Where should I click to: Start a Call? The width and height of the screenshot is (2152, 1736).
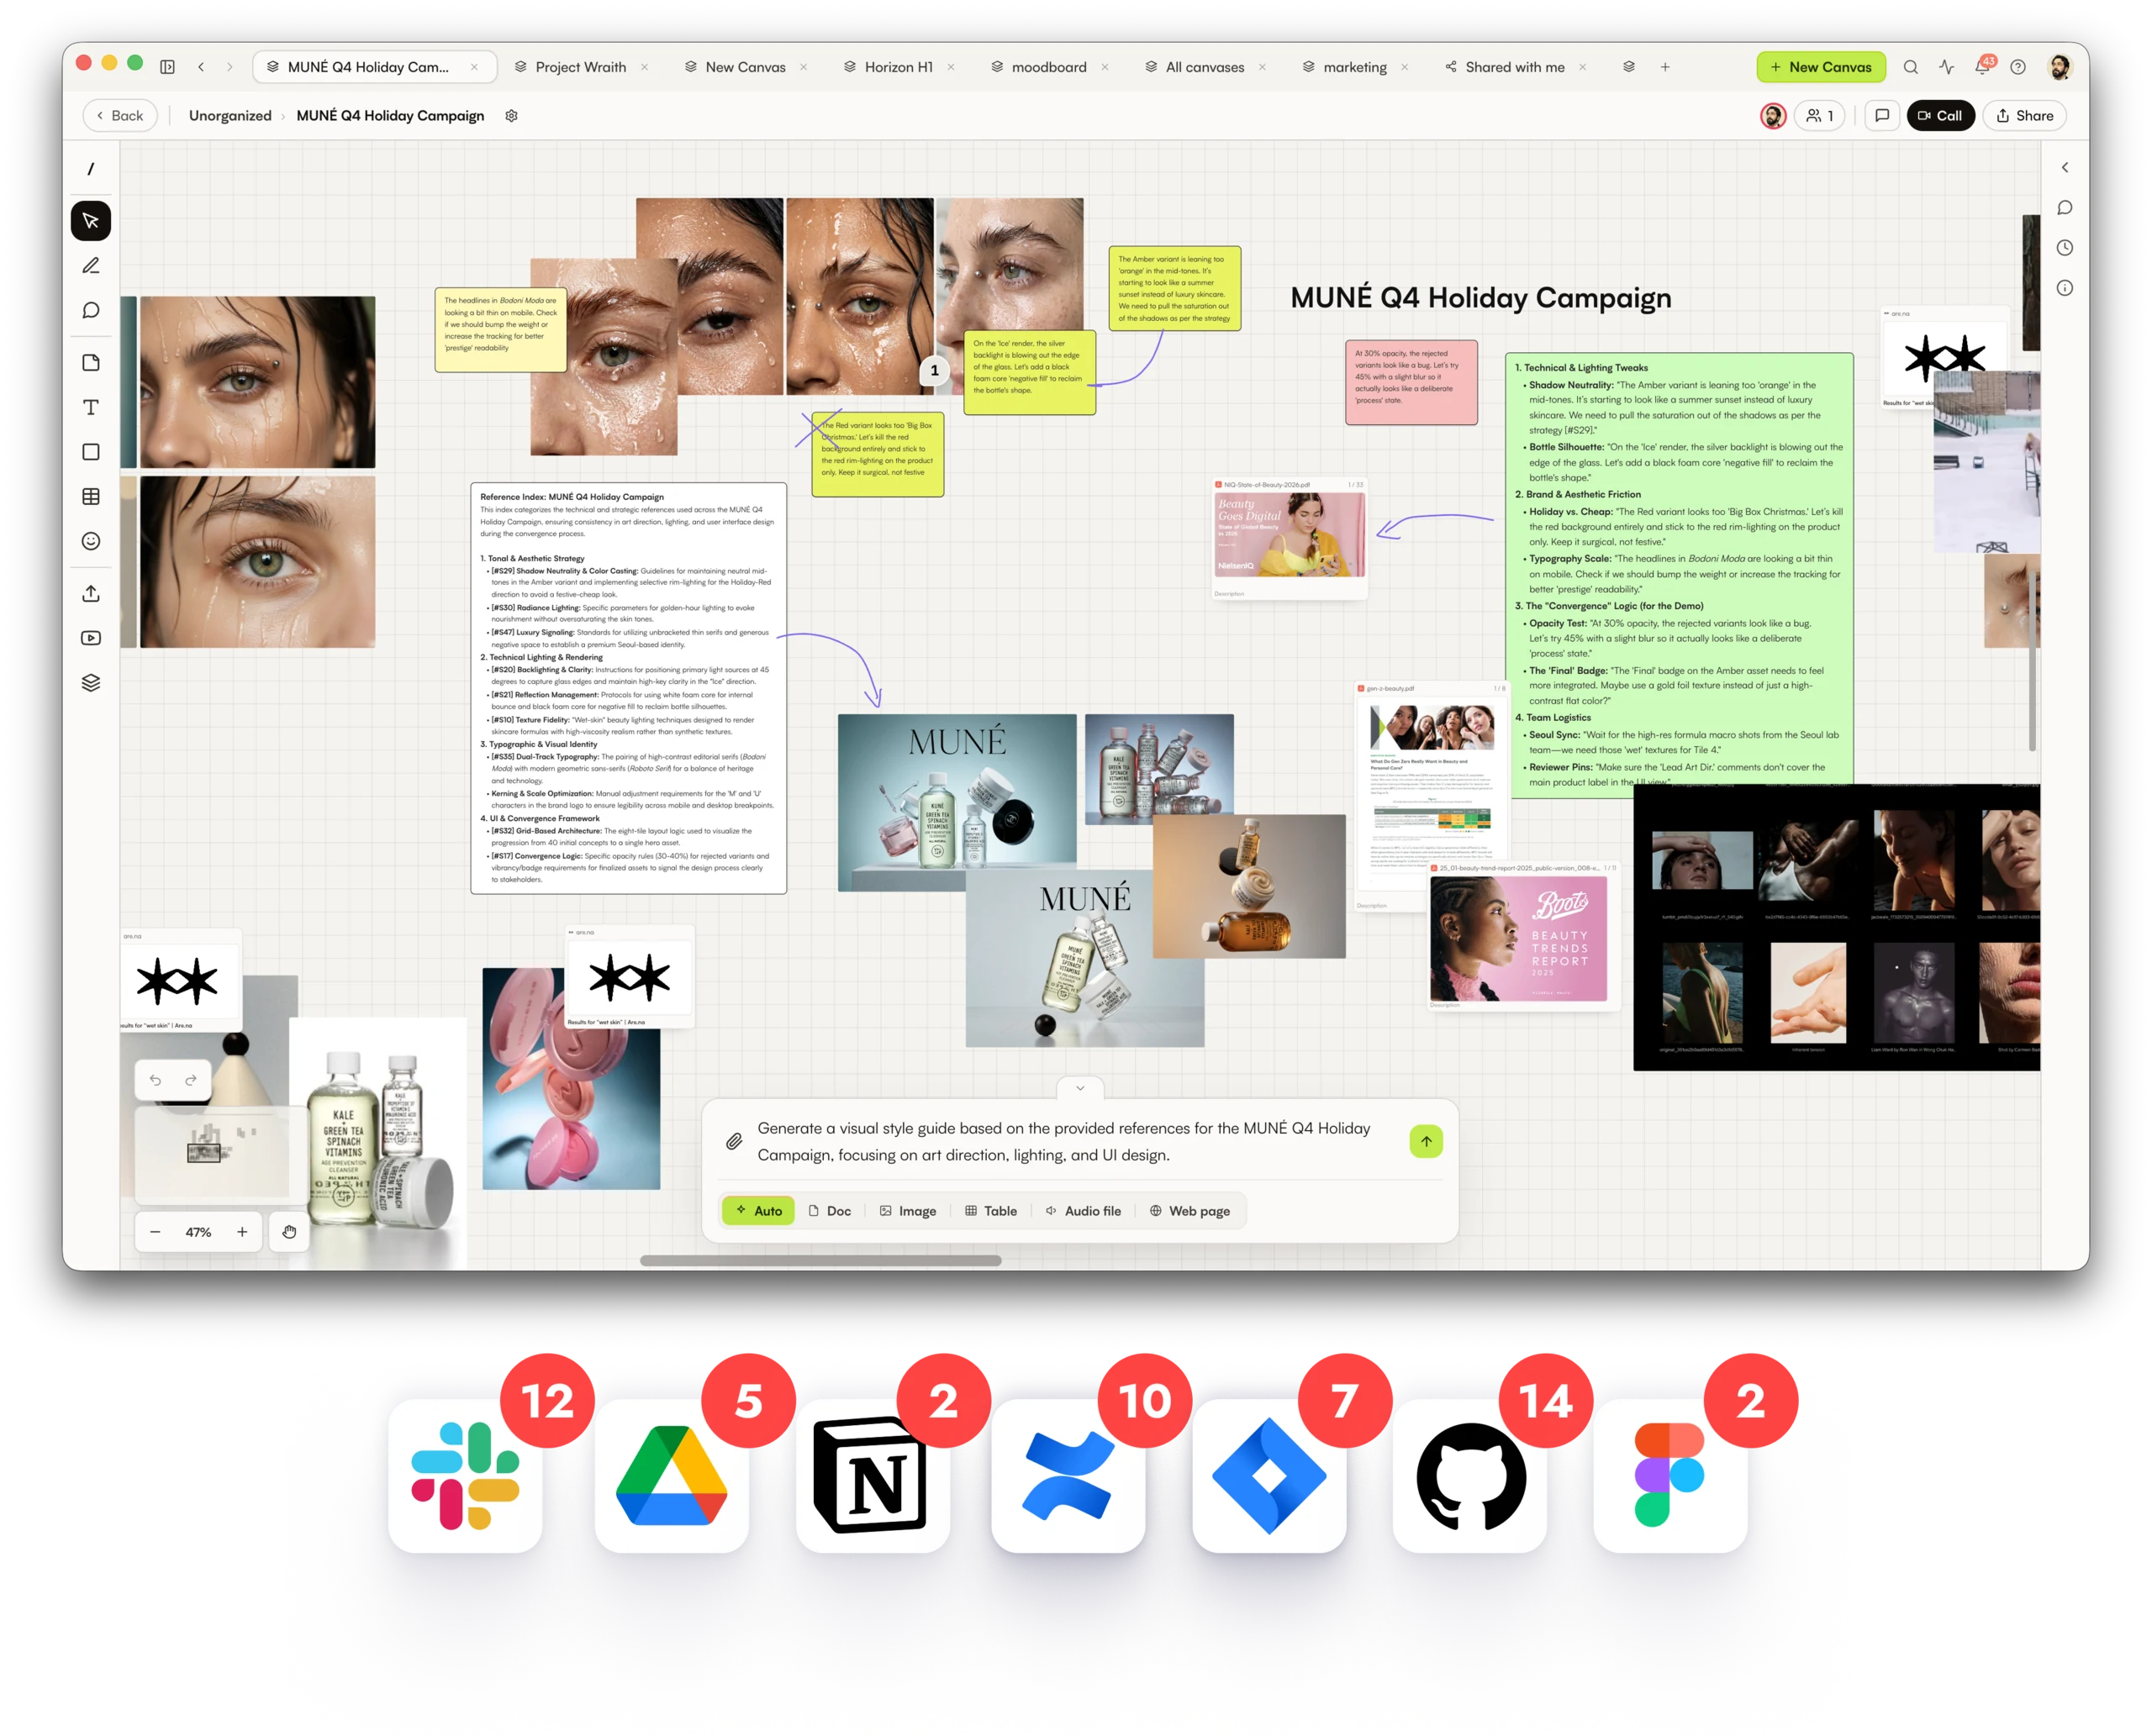click(x=1940, y=116)
